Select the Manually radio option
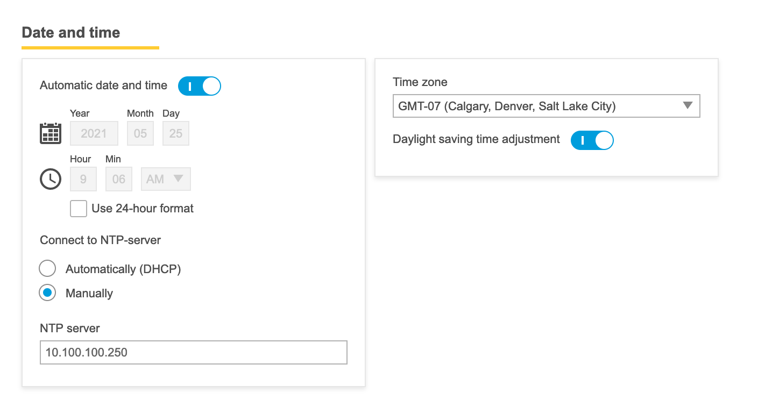 tap(48, 293)
